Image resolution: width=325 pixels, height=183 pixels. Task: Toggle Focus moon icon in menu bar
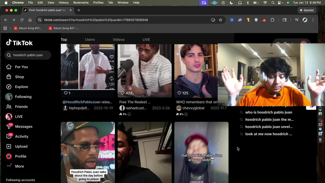231,3
